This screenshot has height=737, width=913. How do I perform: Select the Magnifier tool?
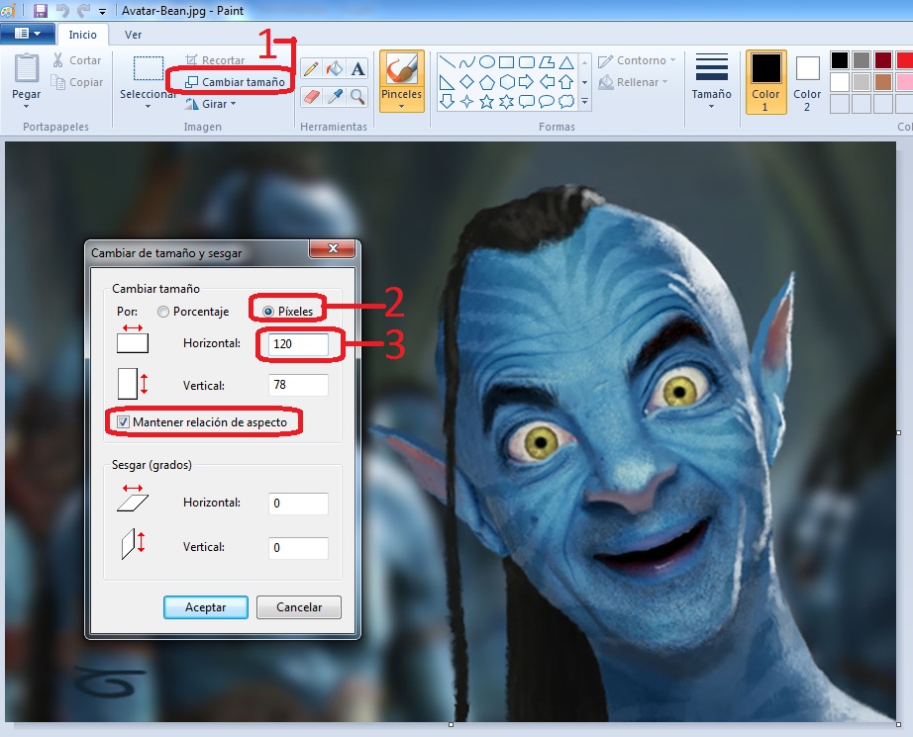tap(357, 96)
